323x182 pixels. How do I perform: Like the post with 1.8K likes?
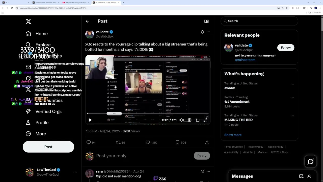pyautogui.click(x=148, y=143)
